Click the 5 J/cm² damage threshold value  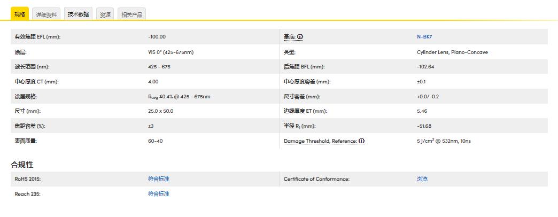[x=444, y=141]
